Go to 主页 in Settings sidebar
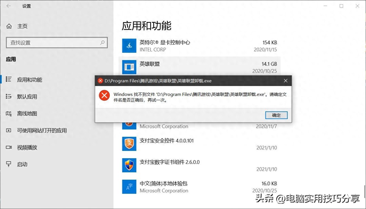This screenshot has width=366, height=209. coord(22,26)
